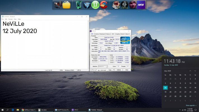Open the My Computer dock icon

pyautogui.click(x=58, y=5)
